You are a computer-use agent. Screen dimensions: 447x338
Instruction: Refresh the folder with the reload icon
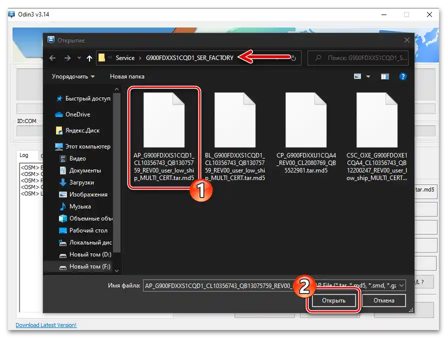click(293, 58)
